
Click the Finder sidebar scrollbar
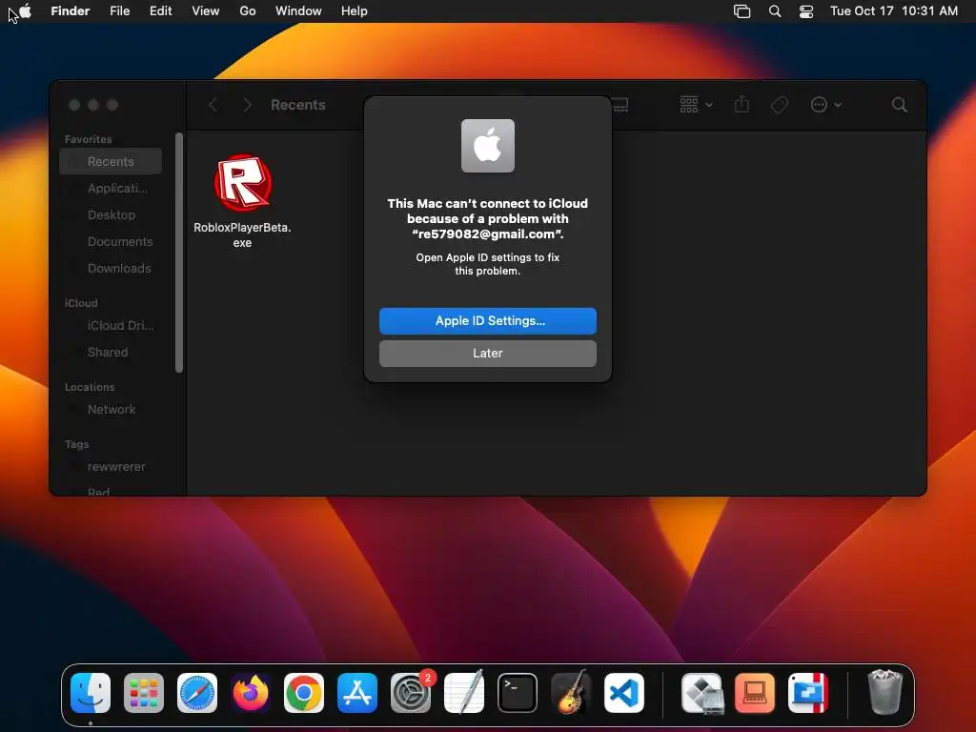[x=179, y=253]
